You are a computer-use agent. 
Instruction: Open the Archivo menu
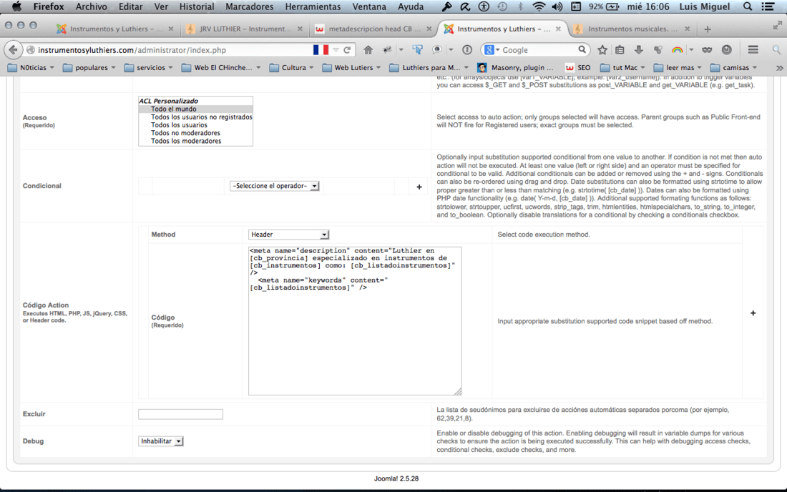pyautogui.click(x=91, y=6)
